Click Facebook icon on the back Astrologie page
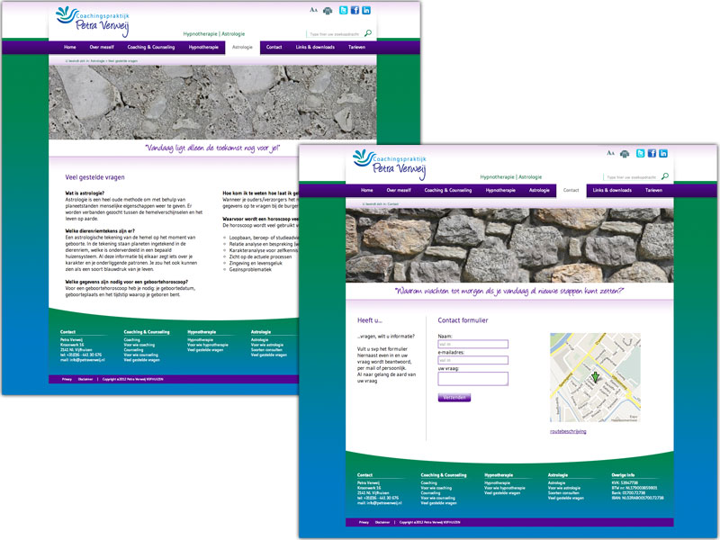The image size is (720, 540). point(355,10)
